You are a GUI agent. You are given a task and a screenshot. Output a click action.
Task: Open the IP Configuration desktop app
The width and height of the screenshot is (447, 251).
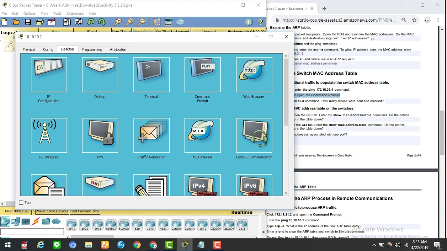(x=49, y=75)
